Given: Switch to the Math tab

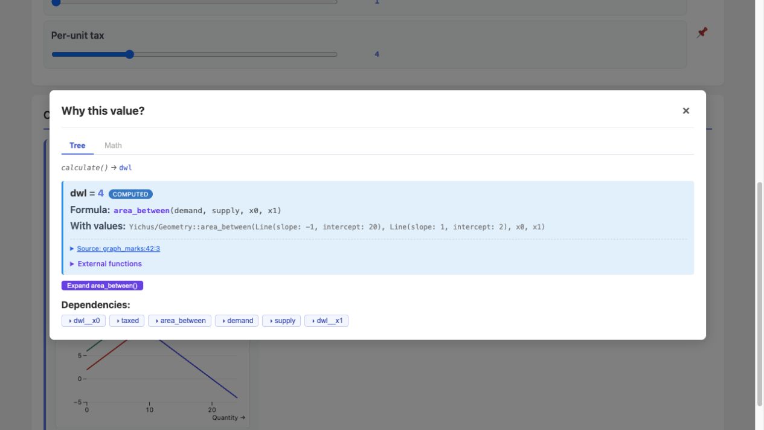Looking at the screenshot, I should tap(113, 146).
